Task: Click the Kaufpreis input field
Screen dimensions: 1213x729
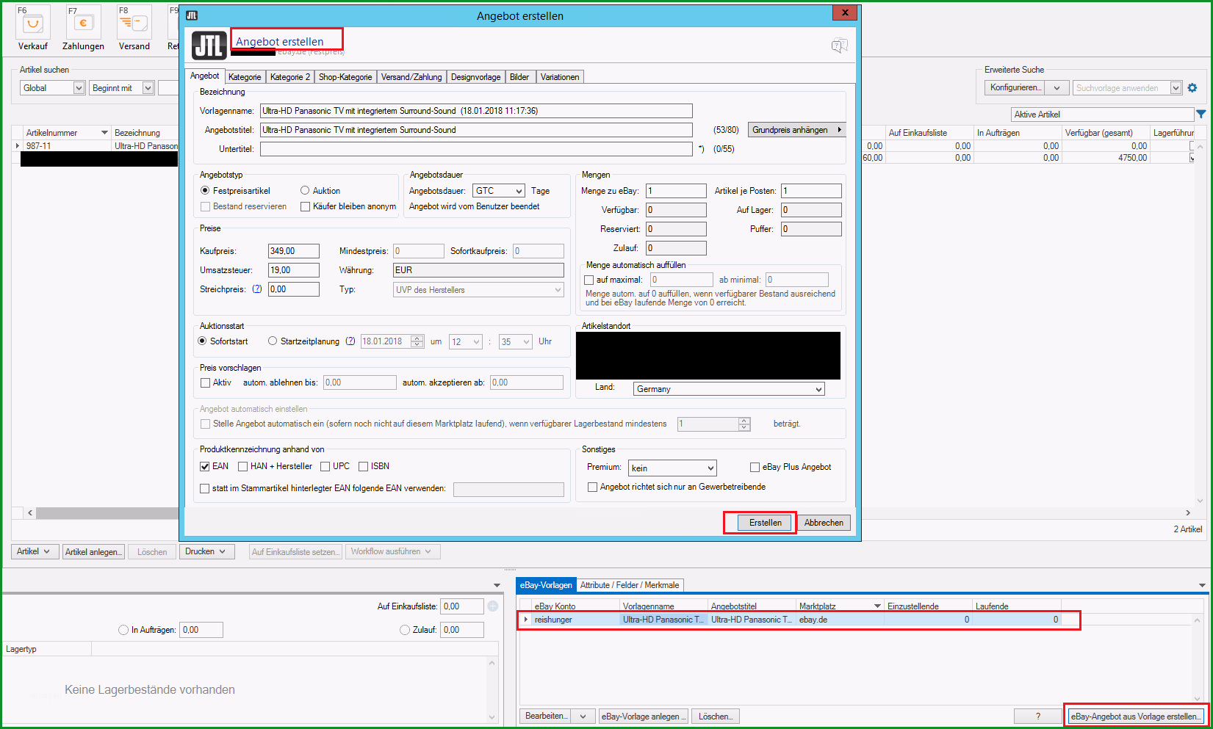Action: click(294, 251)
